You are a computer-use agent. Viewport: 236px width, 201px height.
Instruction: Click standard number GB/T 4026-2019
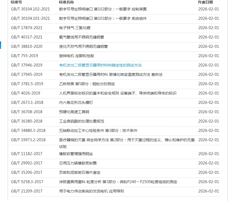point(25,93)
